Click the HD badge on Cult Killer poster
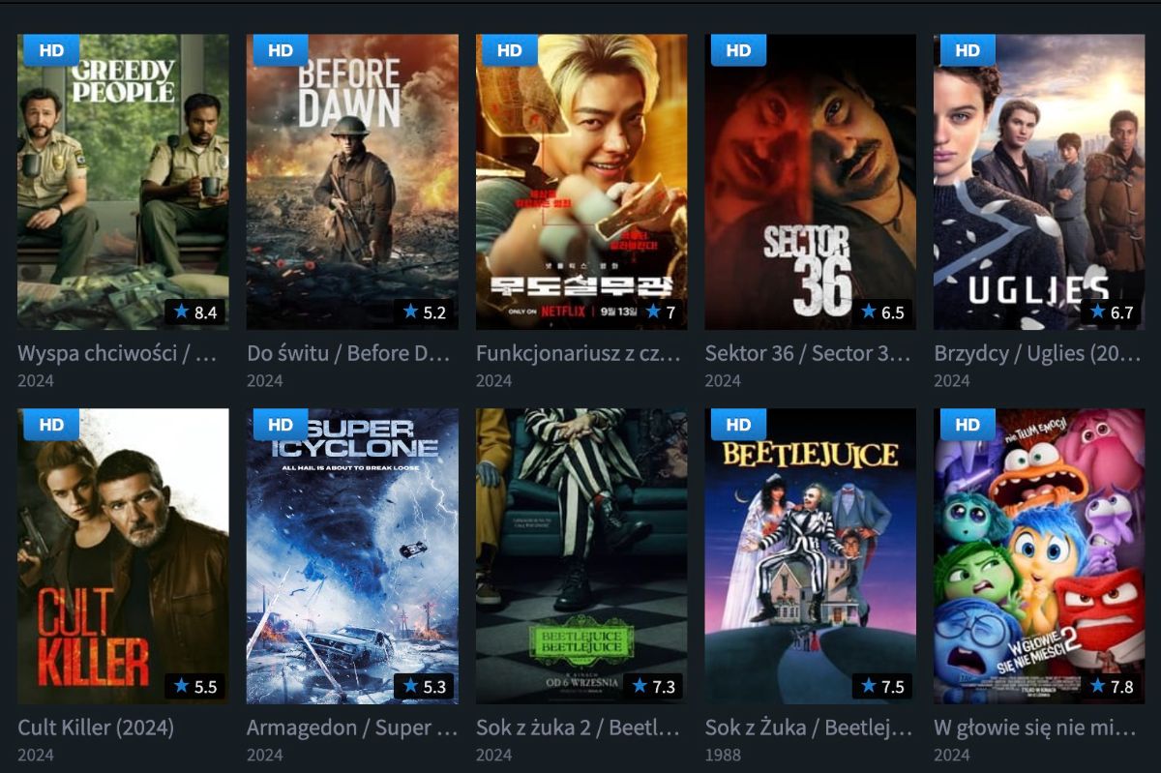 pyautogui.click(x=51, y=424)
